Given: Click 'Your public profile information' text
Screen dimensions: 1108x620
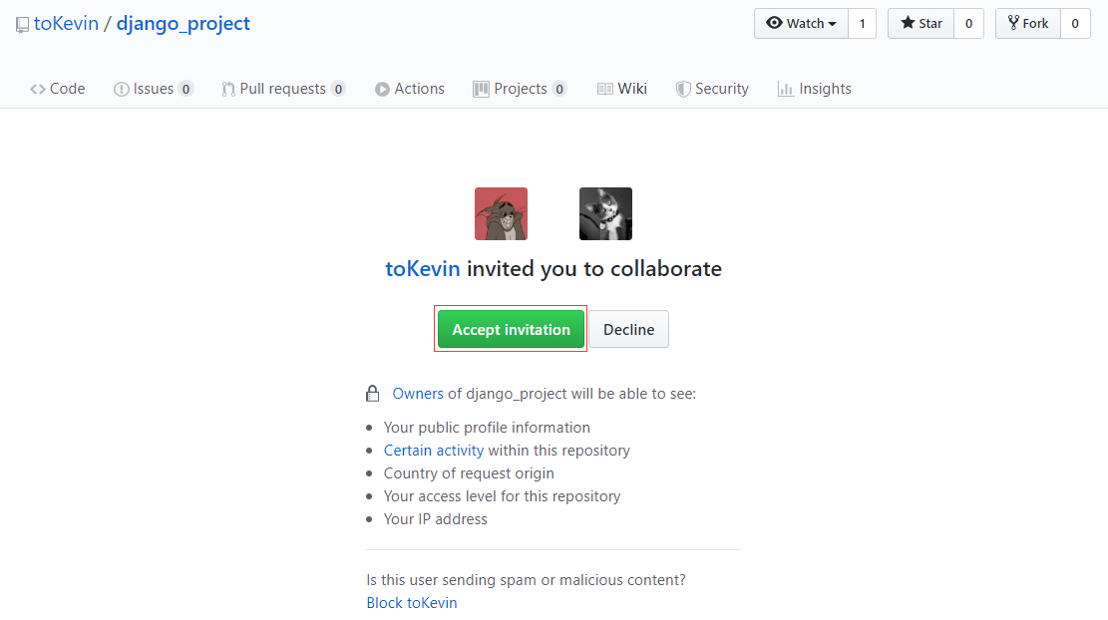Looking at the screenshot, I should pos(487,428).
